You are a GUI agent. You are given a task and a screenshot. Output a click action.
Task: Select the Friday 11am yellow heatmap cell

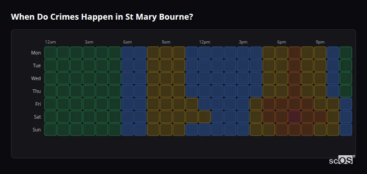[192, 104]
